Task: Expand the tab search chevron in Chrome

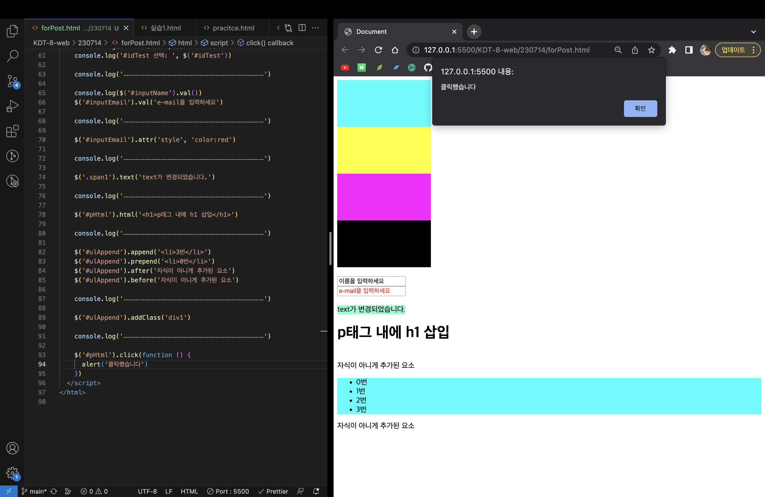Action: 754,31
